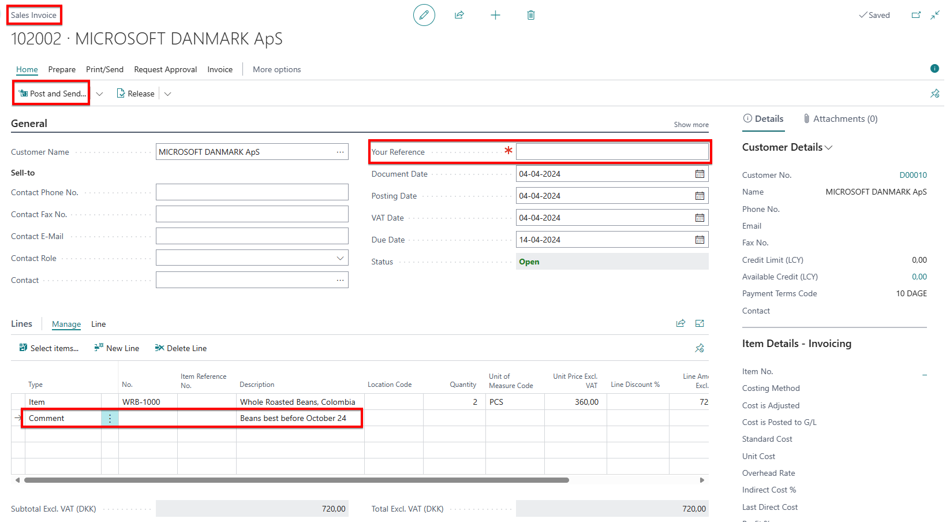
Task: Click the plus icon to create new
Action: [x=495, y=15]
